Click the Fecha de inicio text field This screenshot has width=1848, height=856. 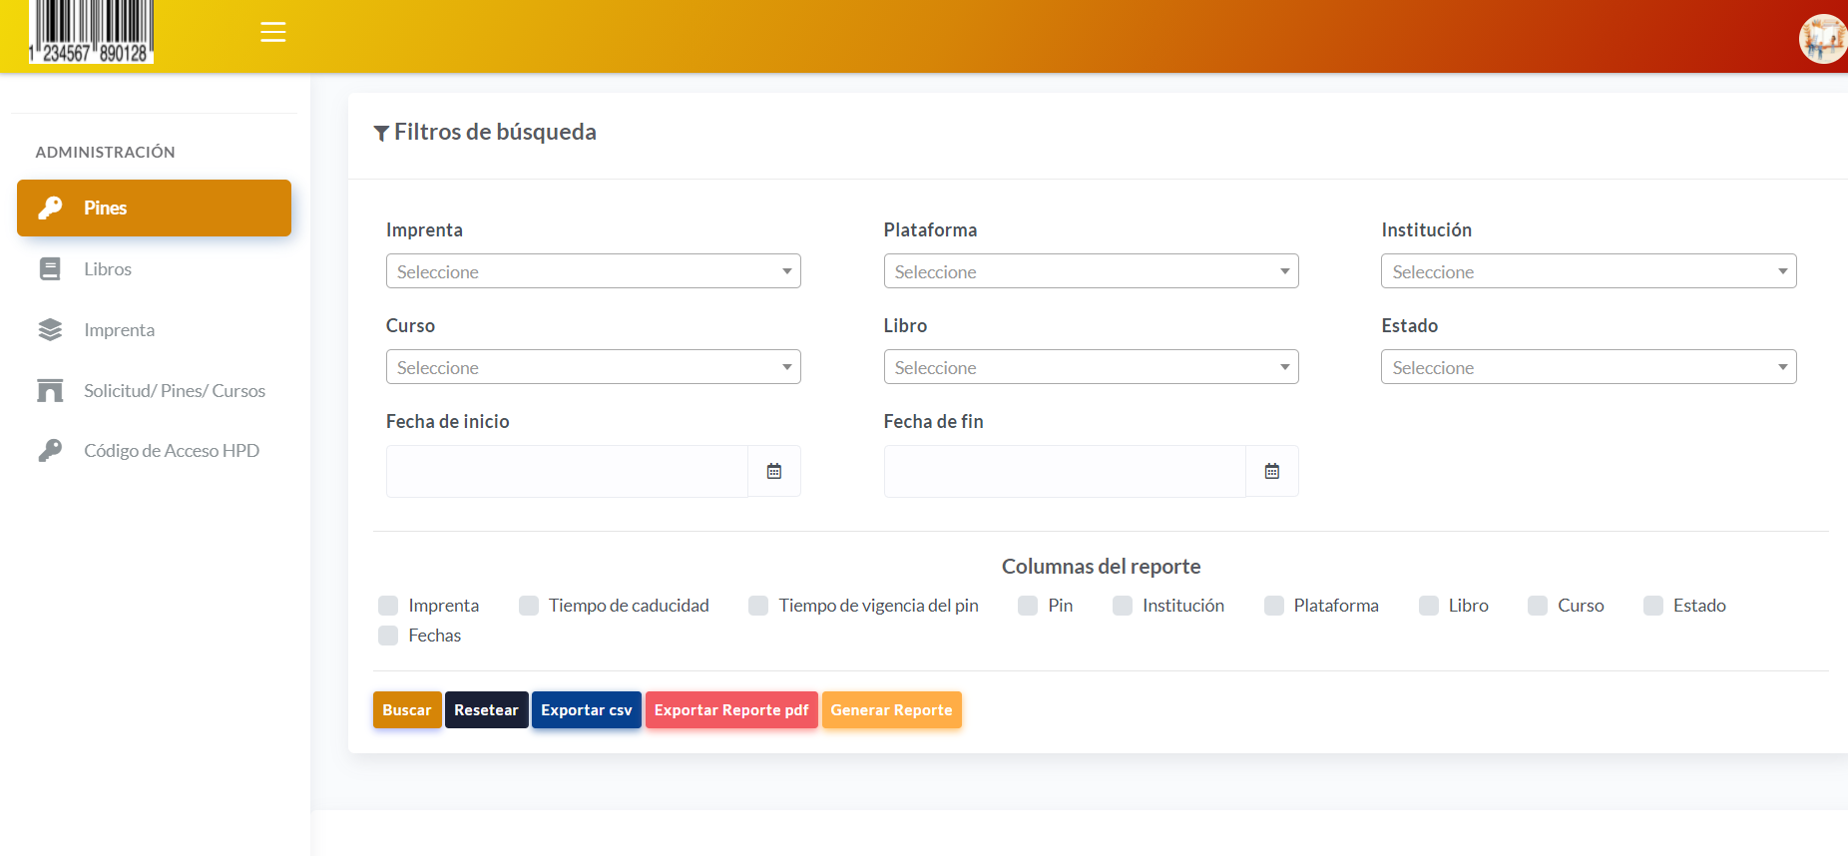[x=567, y=471]
